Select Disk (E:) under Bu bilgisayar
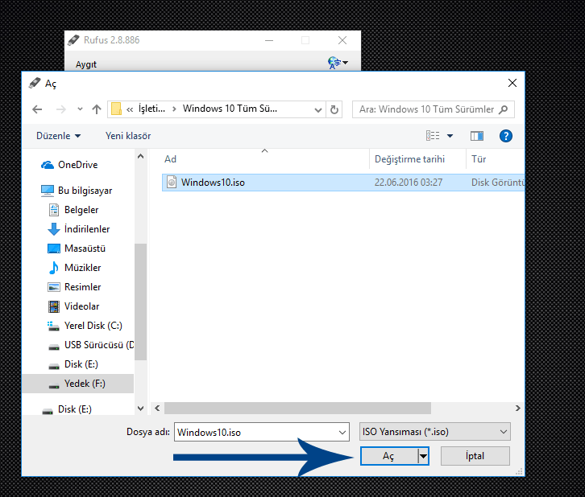 click(73, 364)
